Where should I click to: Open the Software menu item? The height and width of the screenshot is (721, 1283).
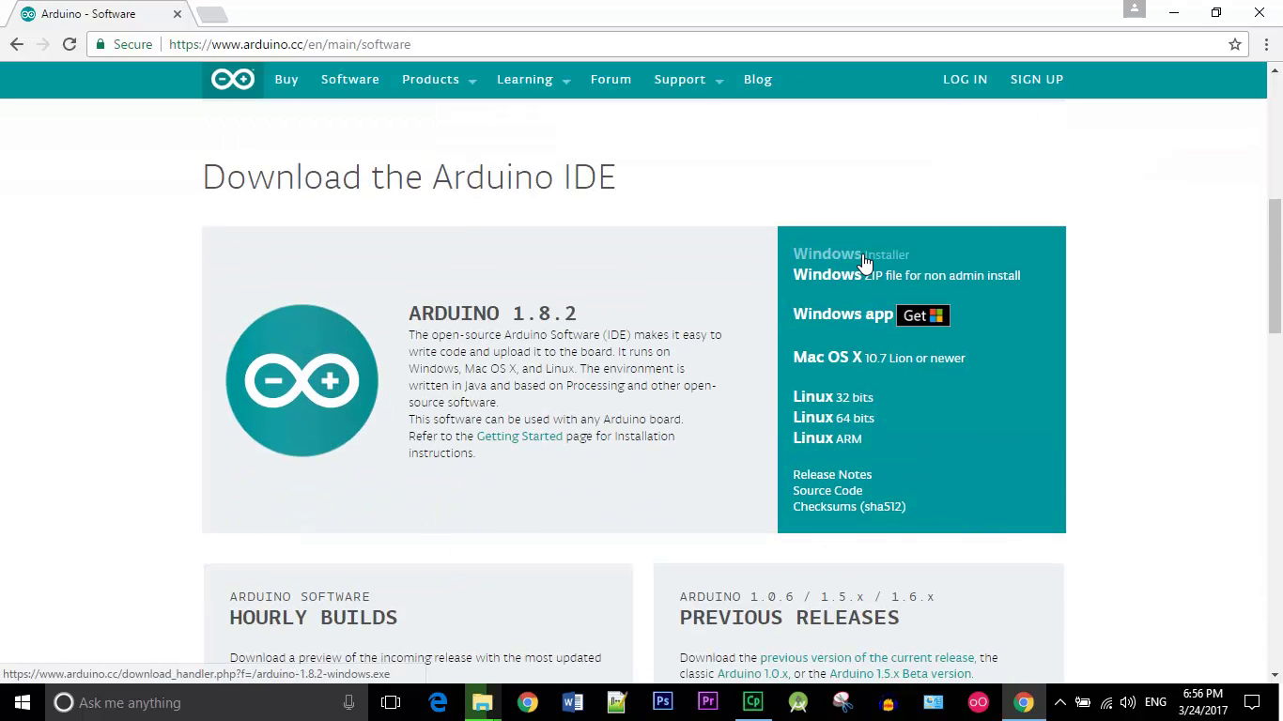click(x=350, y=80)
